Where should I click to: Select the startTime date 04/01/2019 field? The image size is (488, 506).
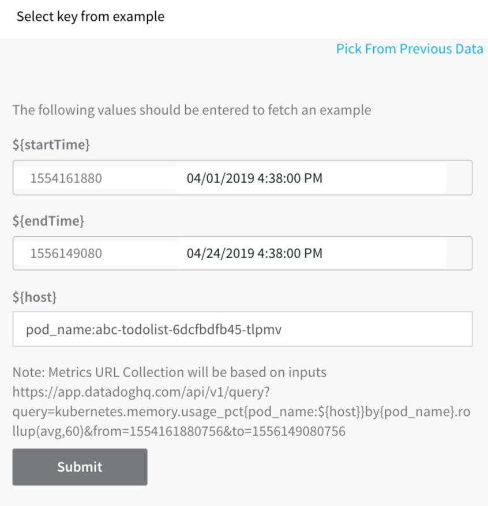pyautogui.click(x=311, y=178)
